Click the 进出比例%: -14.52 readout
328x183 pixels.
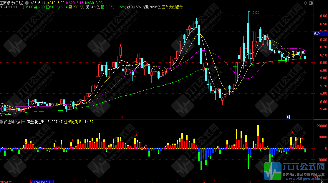79,122
